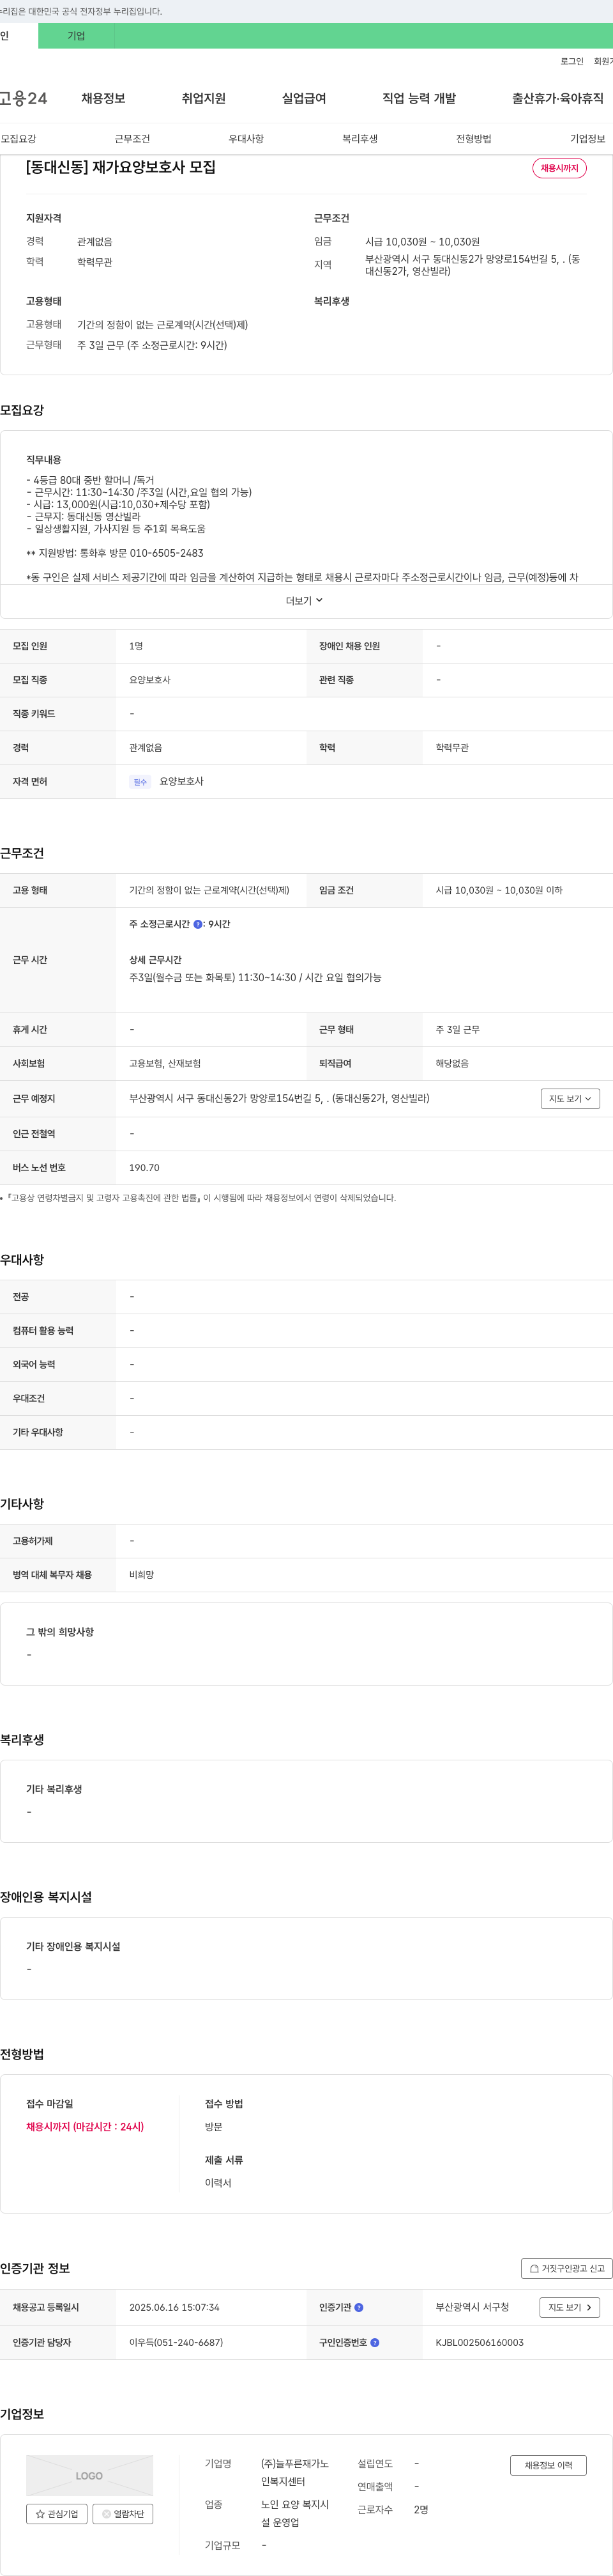613x2576 pixels.
Task: Jump to the 복리후생 section tab
Action: (359, 139)
